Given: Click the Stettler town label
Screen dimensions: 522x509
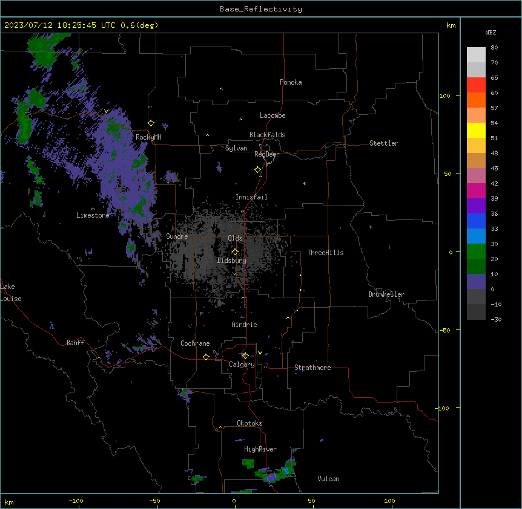Looking at the screenshot, I should pos(384,143).
